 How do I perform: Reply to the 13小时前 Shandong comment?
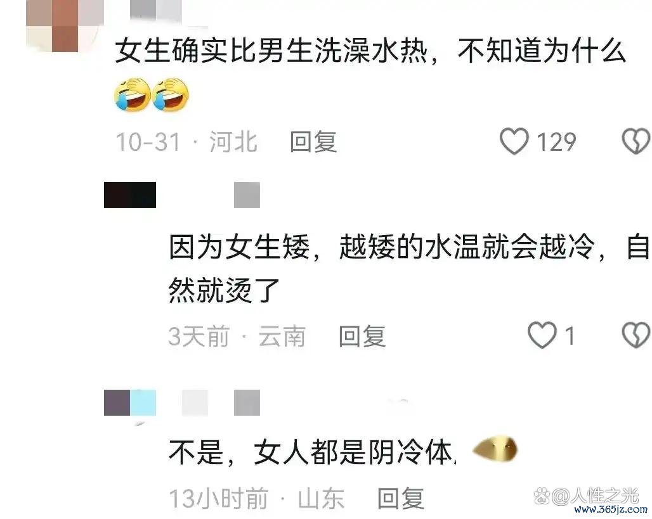click(401, 498)
